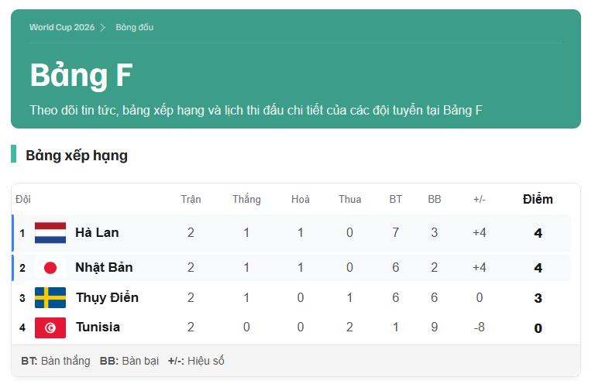This screenshot has height=384, width=595.
Task: Select the Hà Lan team name
Action: pos(97,232)
